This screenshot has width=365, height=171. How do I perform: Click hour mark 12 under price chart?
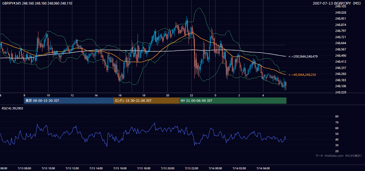[72, 95]
